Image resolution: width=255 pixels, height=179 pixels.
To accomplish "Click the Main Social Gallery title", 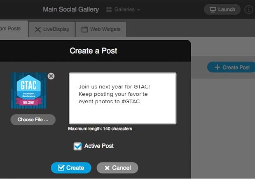I will (x=72, y=9).
